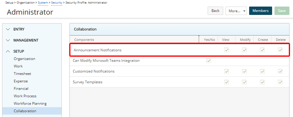Click Can Modify Microsoft Teams Integration label
The width and height of the screenshot is (293, 117).
click(106, 61)
